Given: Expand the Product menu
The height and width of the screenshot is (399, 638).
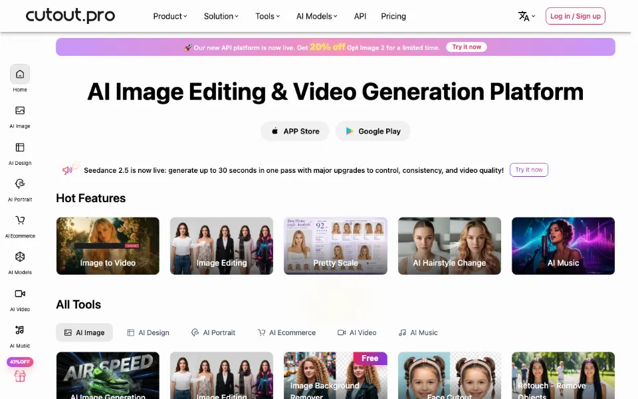Looking at the screenshot, I should click(x=170, y=16).
